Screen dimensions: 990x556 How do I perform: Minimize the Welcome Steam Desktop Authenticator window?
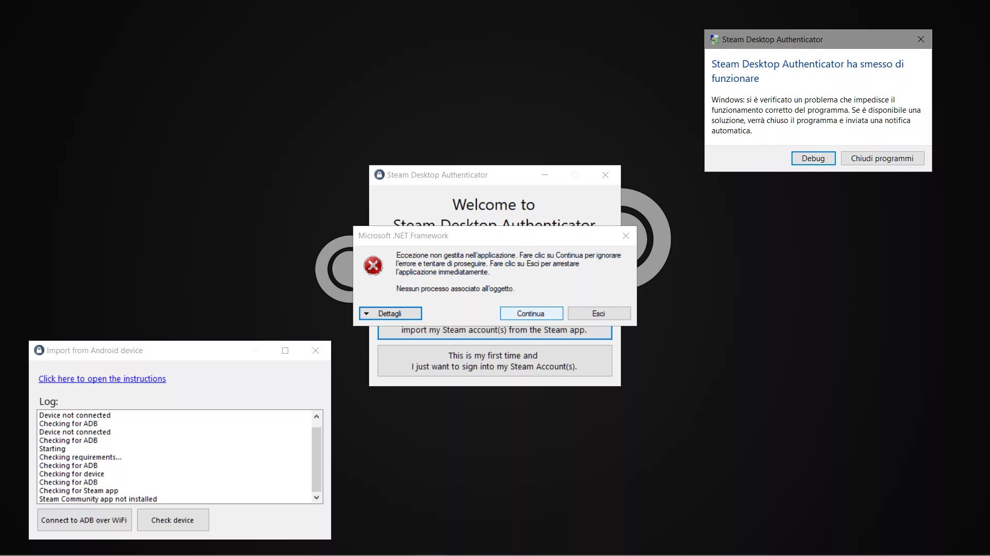tap(545, 175)
